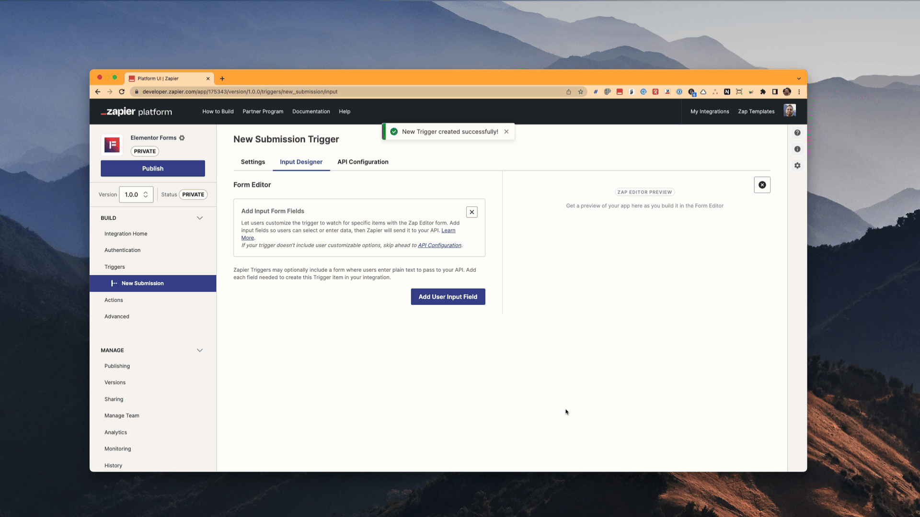The image size is (920, 517).
Task: Switch to the Settings tab
Action: pyautogui.click(x=253, y=162)
